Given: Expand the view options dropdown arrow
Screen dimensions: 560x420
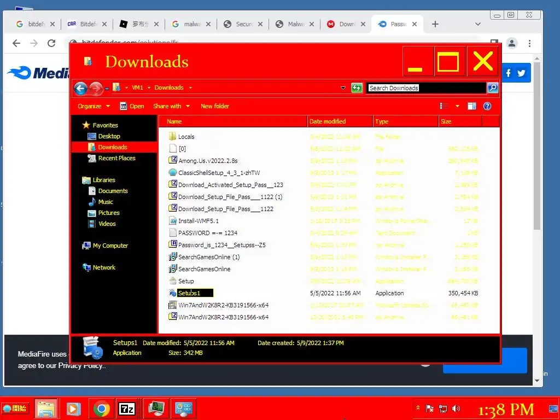Looking at the screenshot, I should [457, 106].
